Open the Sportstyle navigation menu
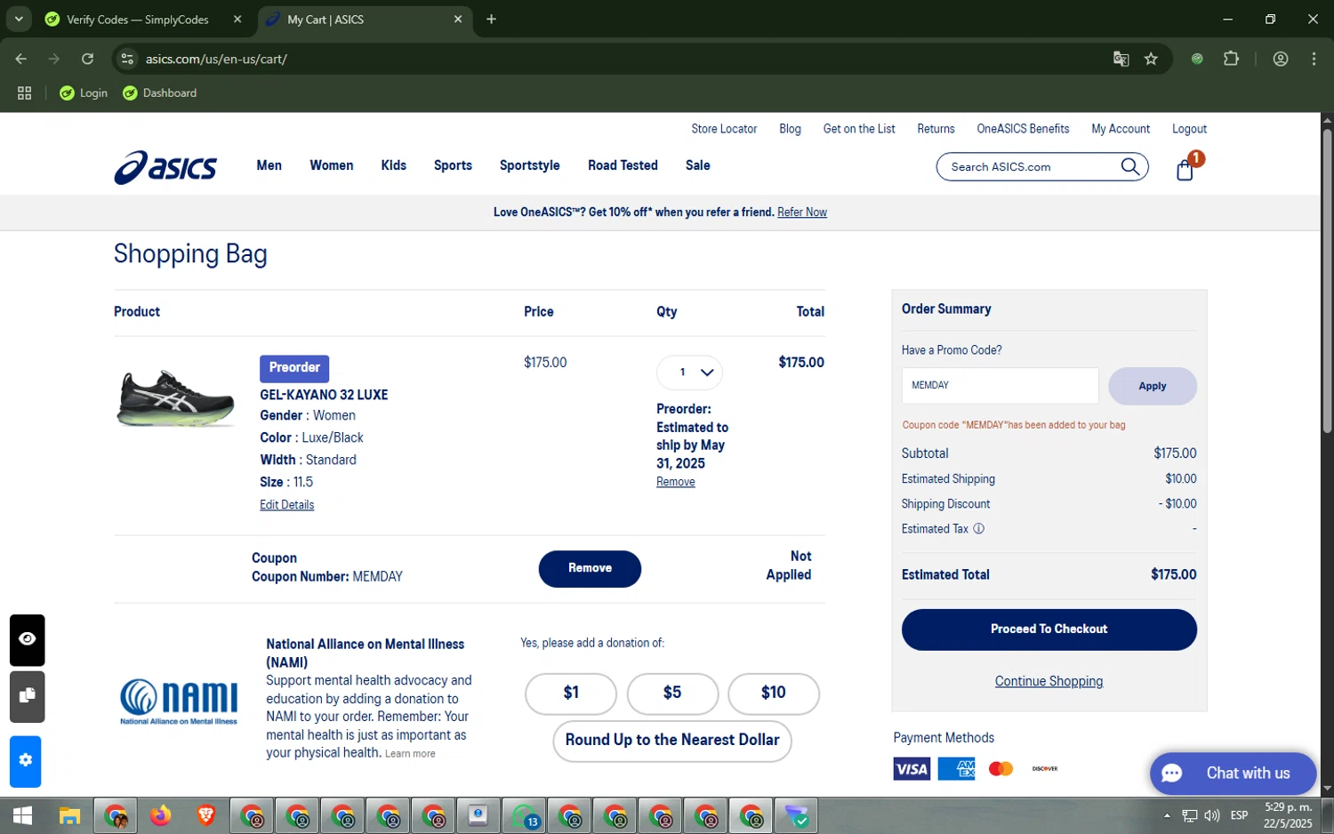Image resolution: width=1334 pixels, height=834 pixels. [529, 165]
